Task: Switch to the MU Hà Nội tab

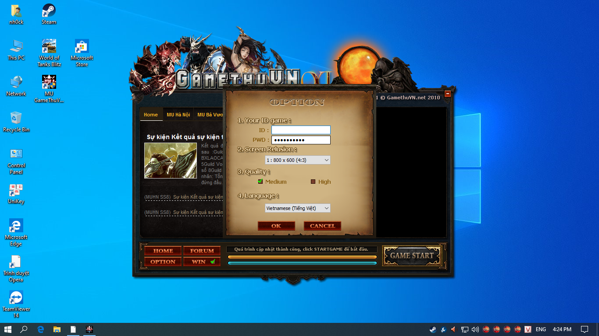Action: pos(178,115)
